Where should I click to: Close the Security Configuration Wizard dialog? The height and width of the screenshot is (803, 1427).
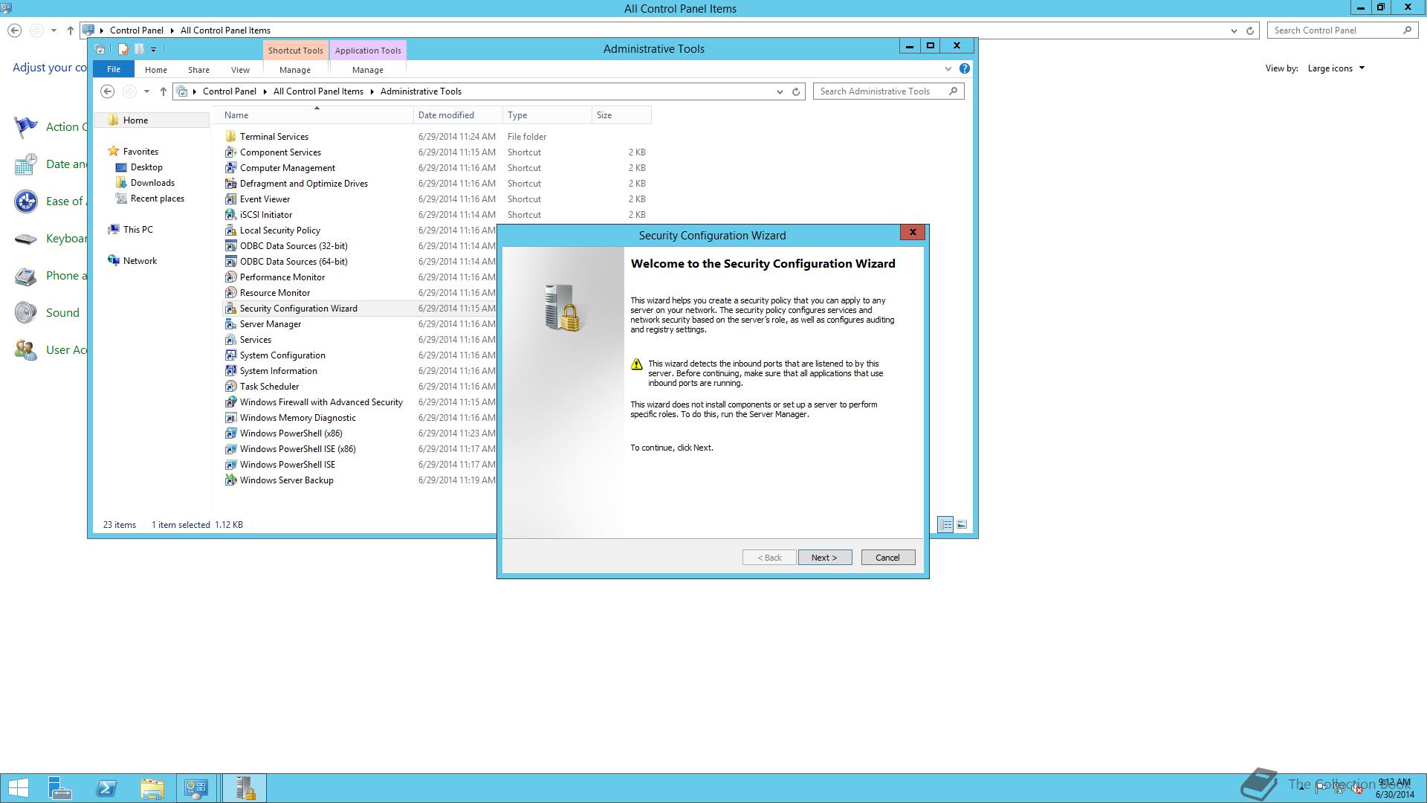tap(913, 232)
